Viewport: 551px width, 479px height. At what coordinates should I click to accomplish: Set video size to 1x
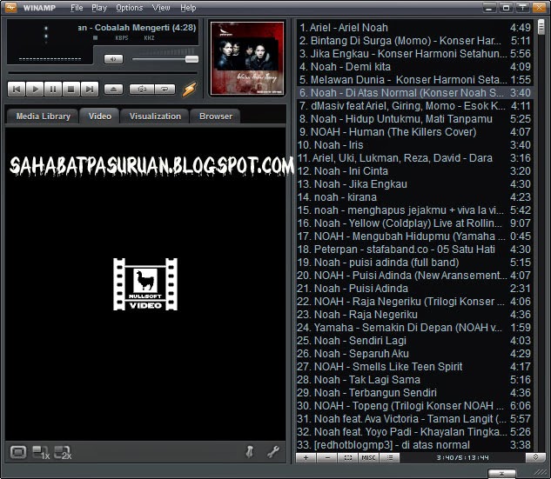[41, 453]
